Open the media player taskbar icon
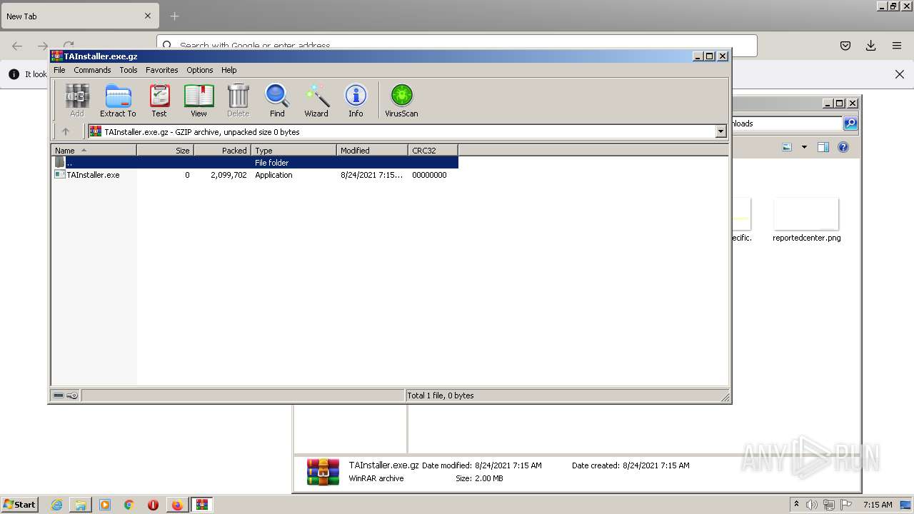The height and width of the screenshot is (514, 914). pyautogui.click(x=105, y=505)
